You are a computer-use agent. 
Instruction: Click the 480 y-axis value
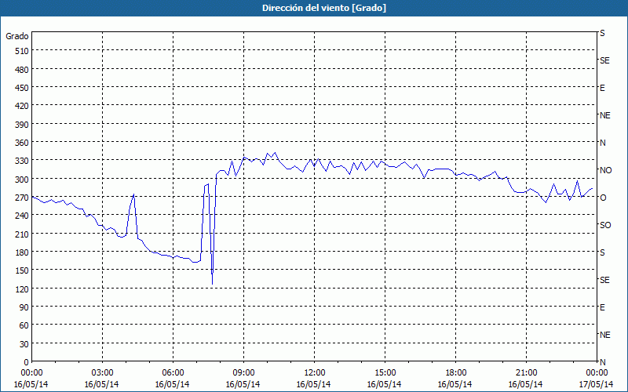click(22, 70)
